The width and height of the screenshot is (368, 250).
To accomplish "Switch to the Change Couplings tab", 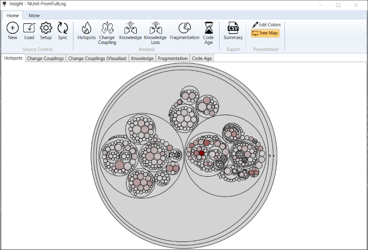I will [x=45, y=58].
